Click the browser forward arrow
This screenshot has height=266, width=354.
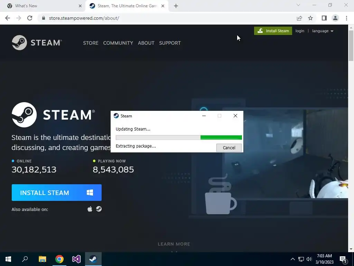tap(19, 18)
